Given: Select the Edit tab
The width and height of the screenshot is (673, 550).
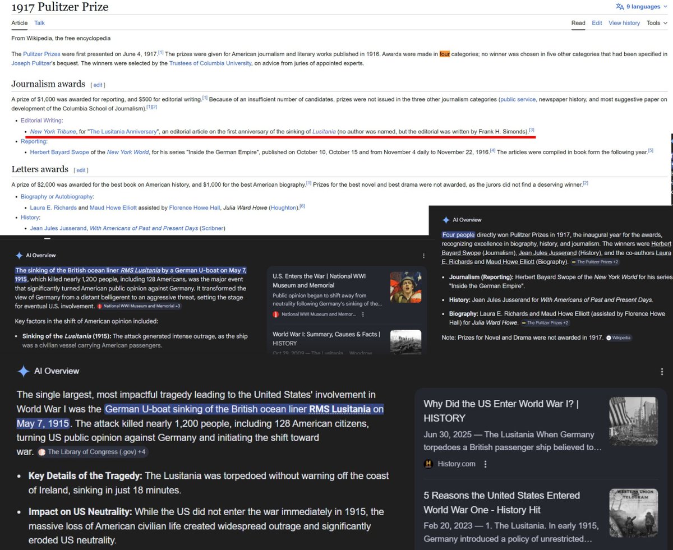Looking at the screenshot, I should [597, 23].
